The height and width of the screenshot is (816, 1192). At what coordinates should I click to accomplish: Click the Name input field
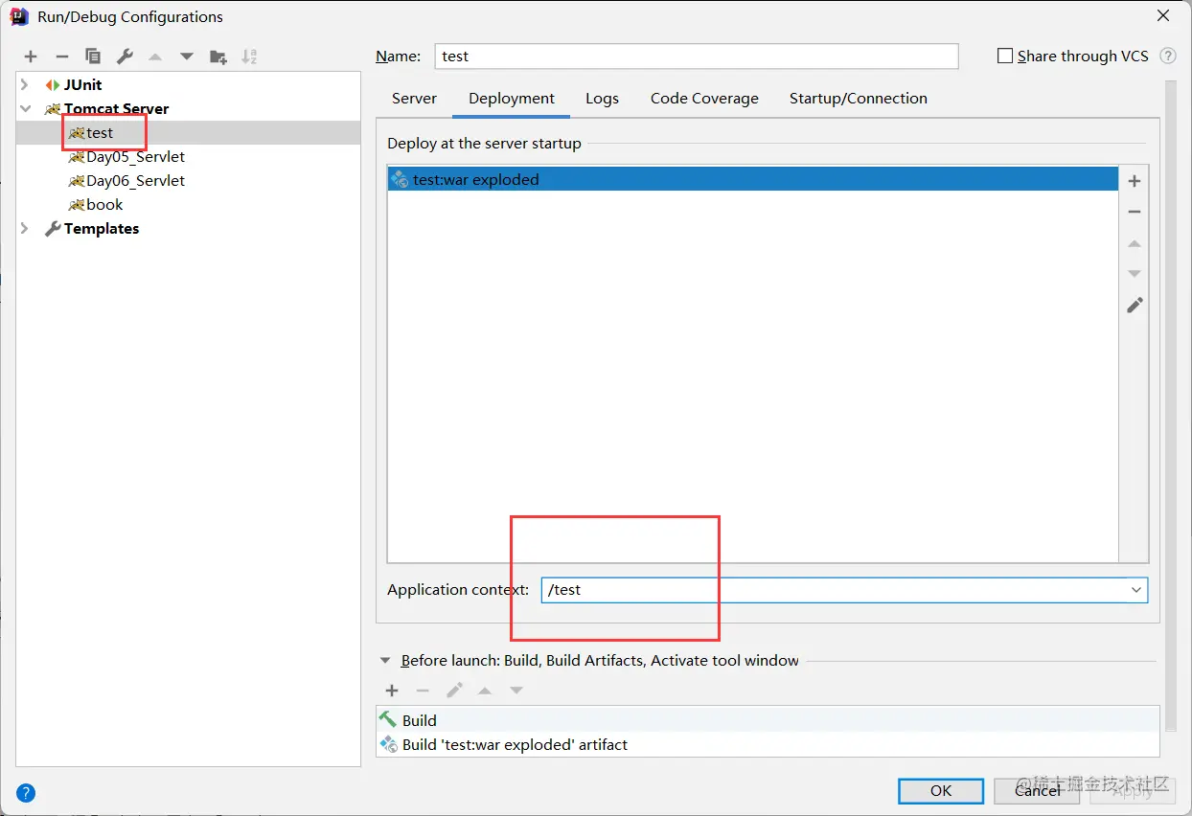point(697,57)
